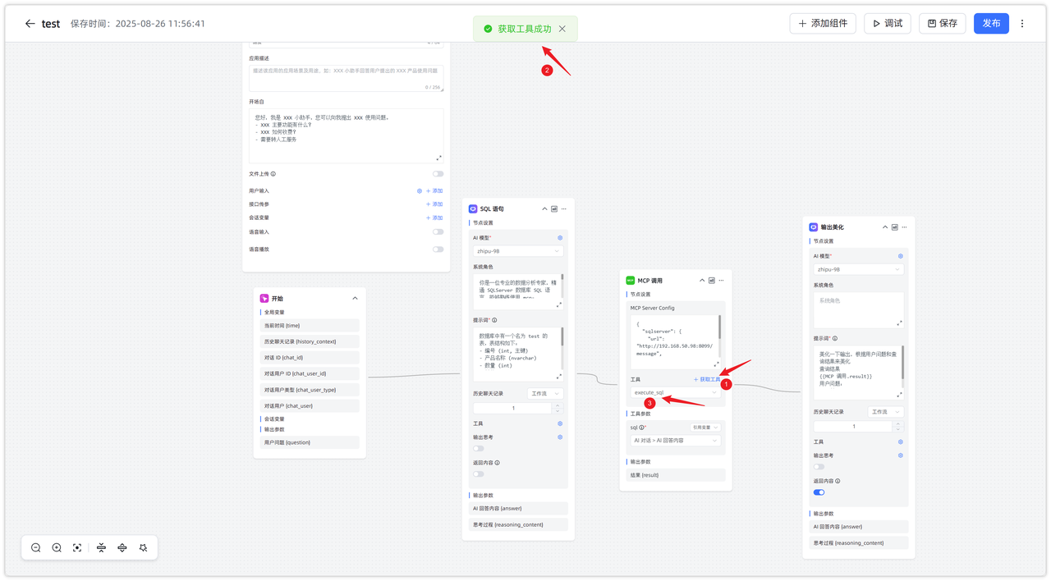Enable the 文件上传 toggle

click(x=438, y=173)
